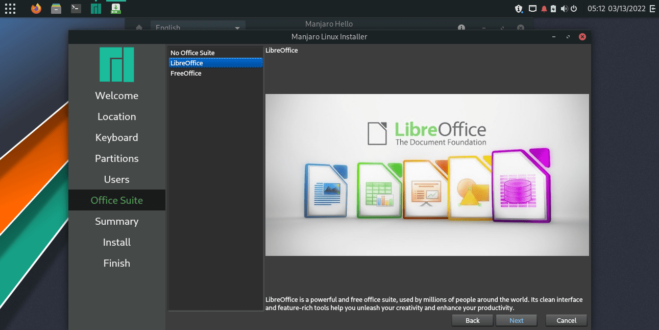The width and height of the screenshot is (659, 330).
Task: Check the battery power tray icon
Action: click(553, 8)
